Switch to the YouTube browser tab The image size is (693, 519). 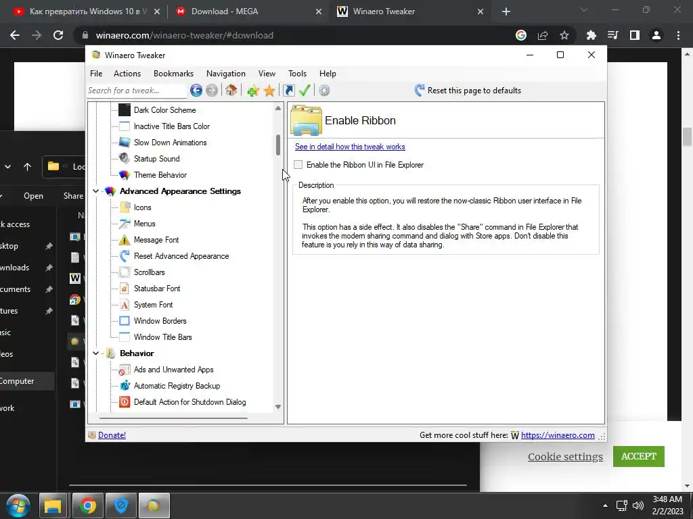tap(86, 11)
